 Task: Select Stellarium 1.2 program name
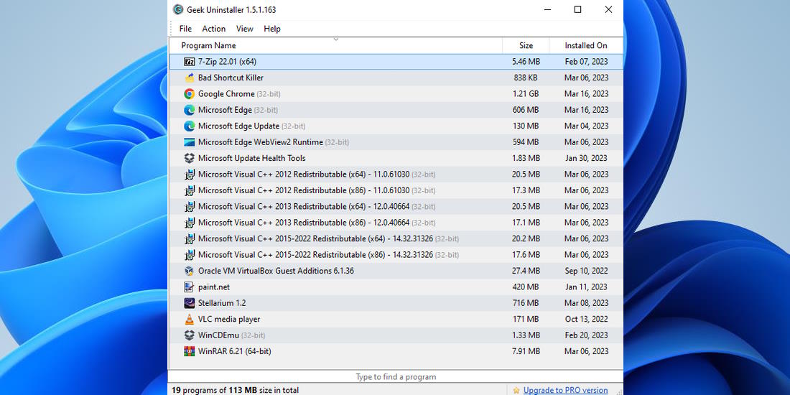[x=222, y=303]
